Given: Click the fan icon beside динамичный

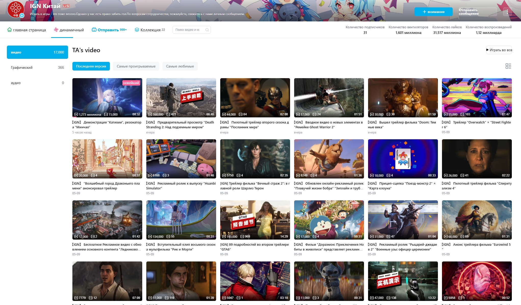Looking at the screenshot, I should (x=56, y=30).
